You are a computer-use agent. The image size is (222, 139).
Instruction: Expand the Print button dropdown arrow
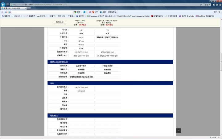[x=47, y=16]
